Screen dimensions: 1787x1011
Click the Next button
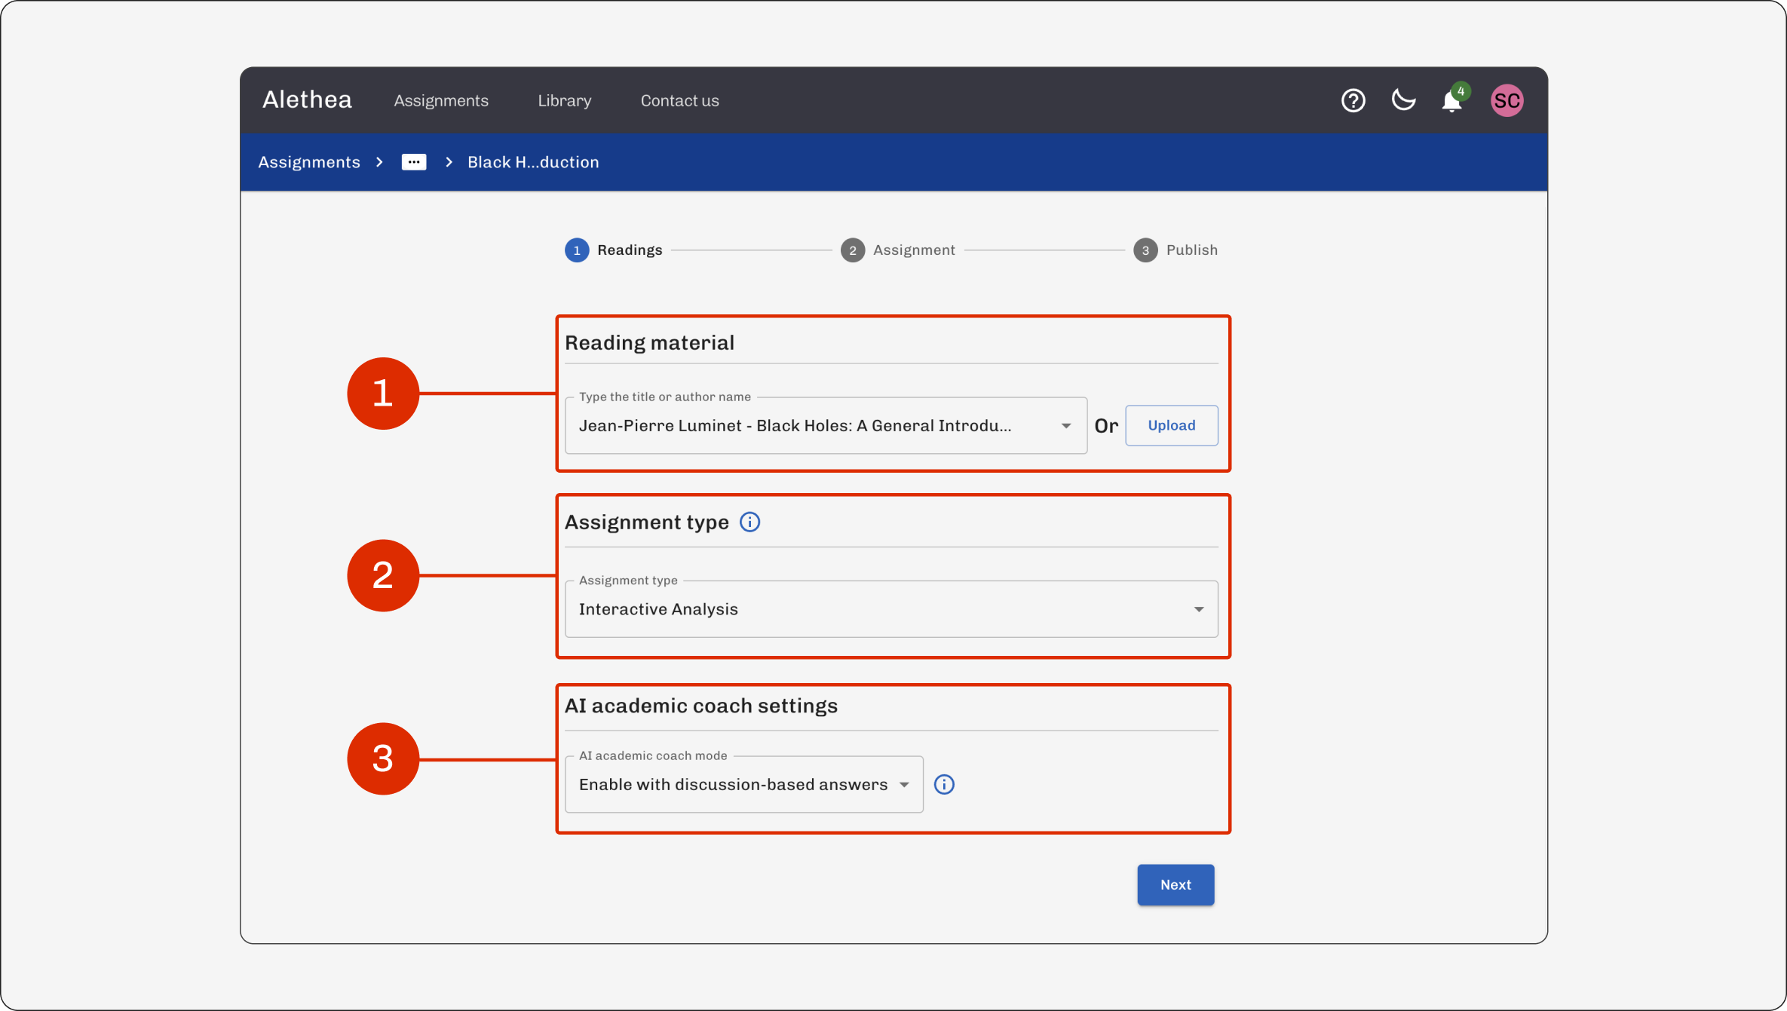(x=1175, y=884)
